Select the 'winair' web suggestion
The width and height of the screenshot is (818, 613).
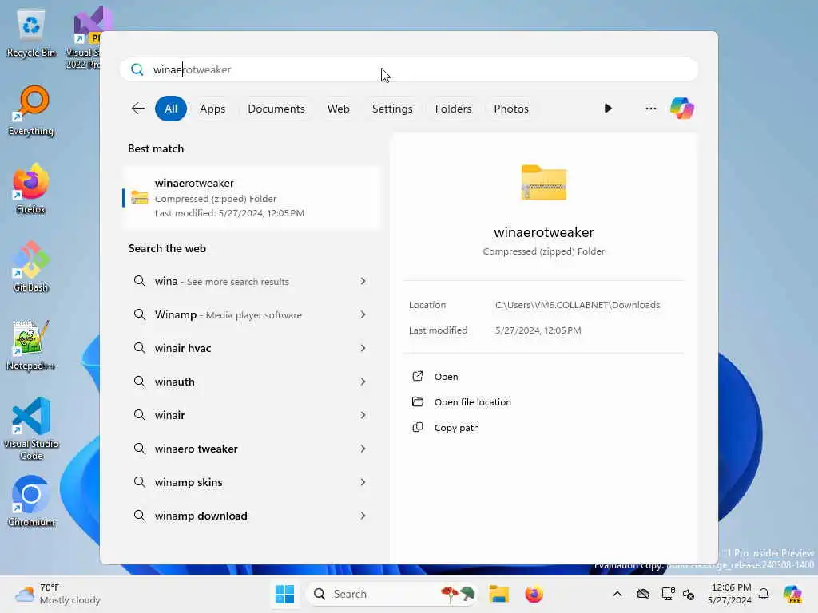252,415
